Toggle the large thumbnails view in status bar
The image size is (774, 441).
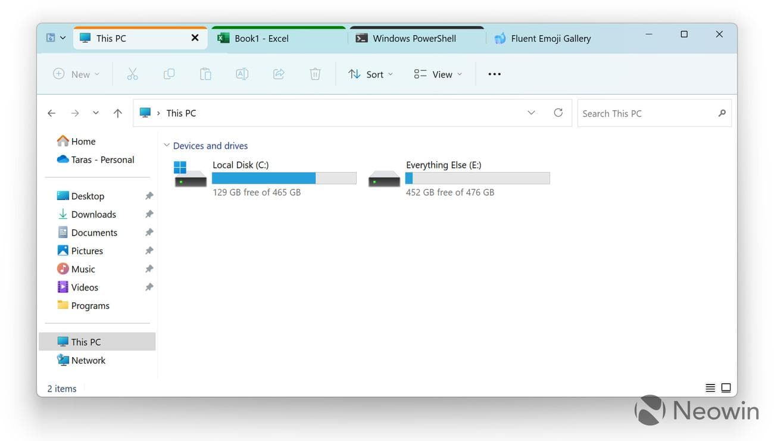click(726, 387)
